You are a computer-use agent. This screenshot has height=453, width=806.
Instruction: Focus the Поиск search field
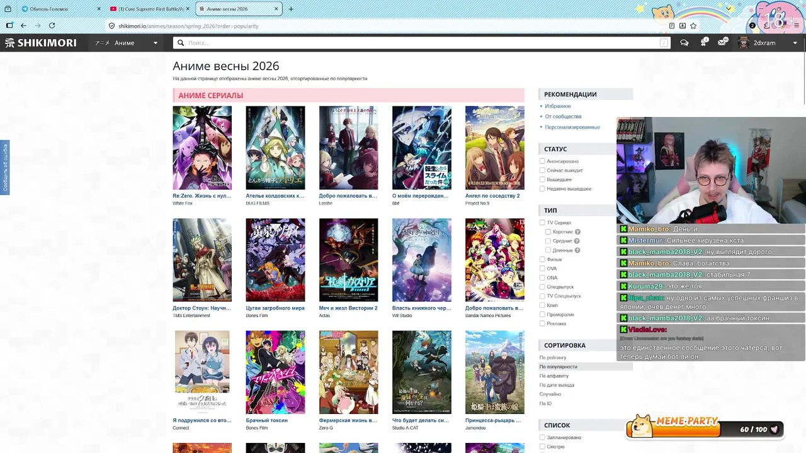click(422, 43)
